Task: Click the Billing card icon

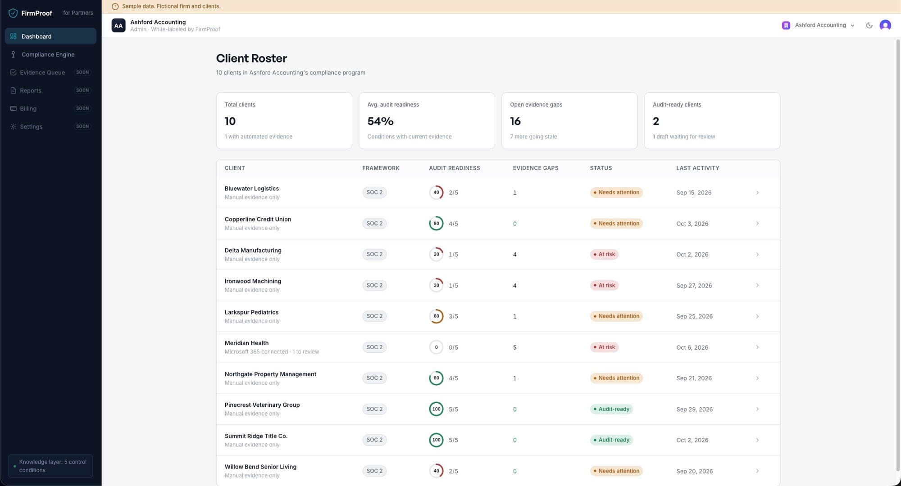Action: pyautogui.click(x=13, y=108)
